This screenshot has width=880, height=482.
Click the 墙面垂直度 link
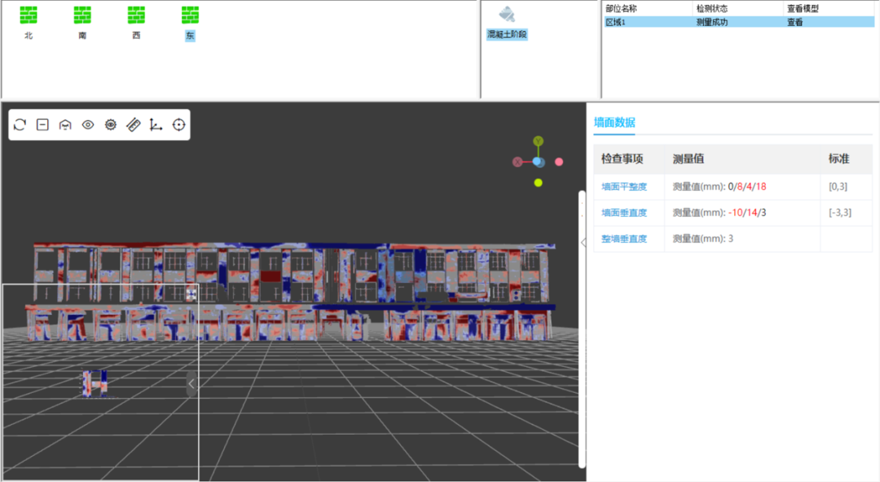pos(624,213)
